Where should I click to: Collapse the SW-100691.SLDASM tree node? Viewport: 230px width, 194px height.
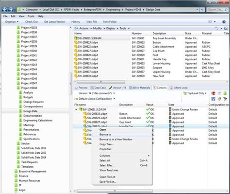[x=76, y=109]
